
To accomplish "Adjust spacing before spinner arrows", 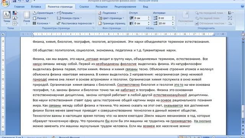I will (x=173, y=18).
